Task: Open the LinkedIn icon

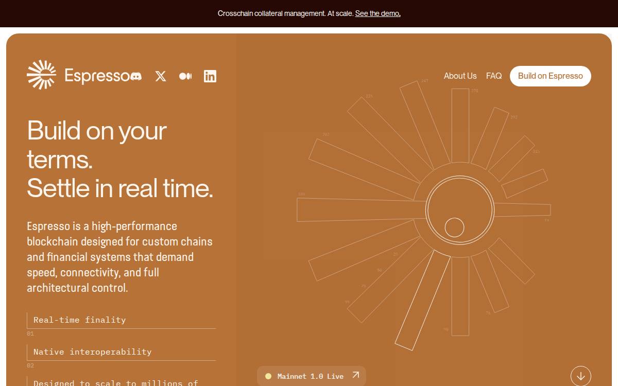Action: tap(210, 76)
